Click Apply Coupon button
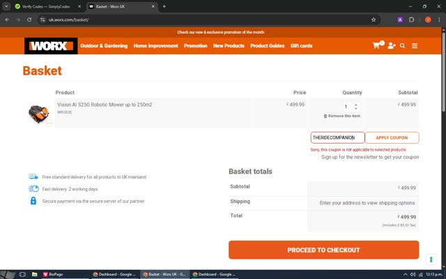 pos(392,138)
